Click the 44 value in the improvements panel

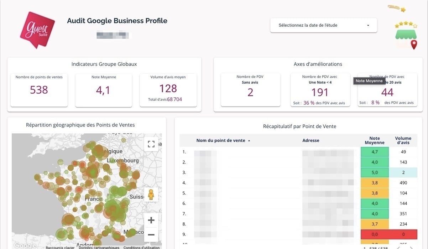coord(387,92)
